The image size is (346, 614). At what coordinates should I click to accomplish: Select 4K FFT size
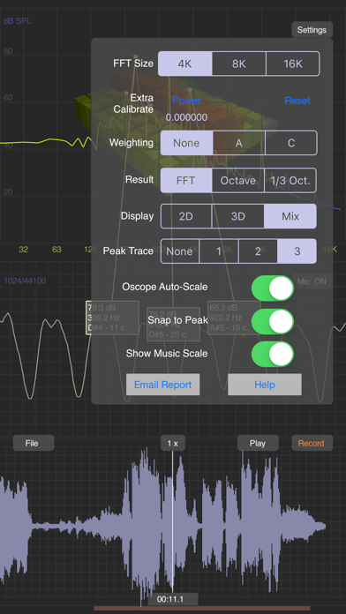[x=185, y=64]
